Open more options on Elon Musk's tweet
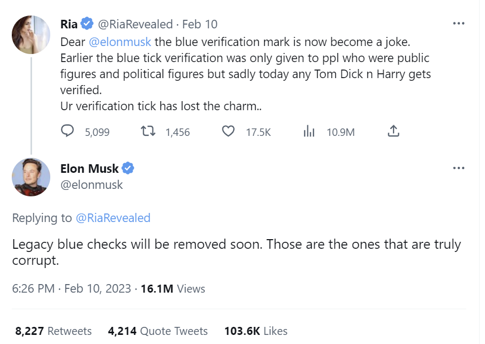The width and height of the screenshot is (485, 344). click(x=458, y=168)
